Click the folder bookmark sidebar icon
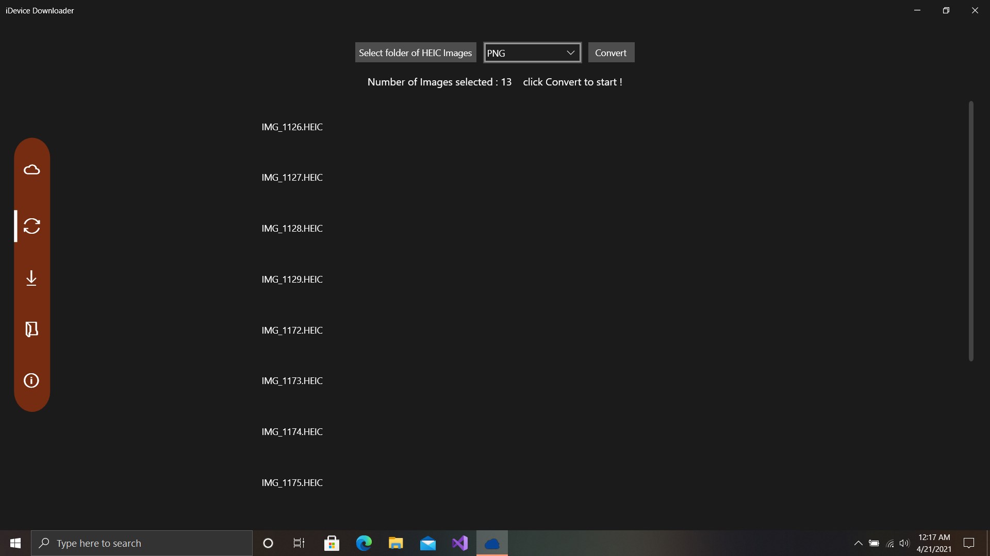The width and height of the screenshot is (990, 556). [x=31, y=329]
